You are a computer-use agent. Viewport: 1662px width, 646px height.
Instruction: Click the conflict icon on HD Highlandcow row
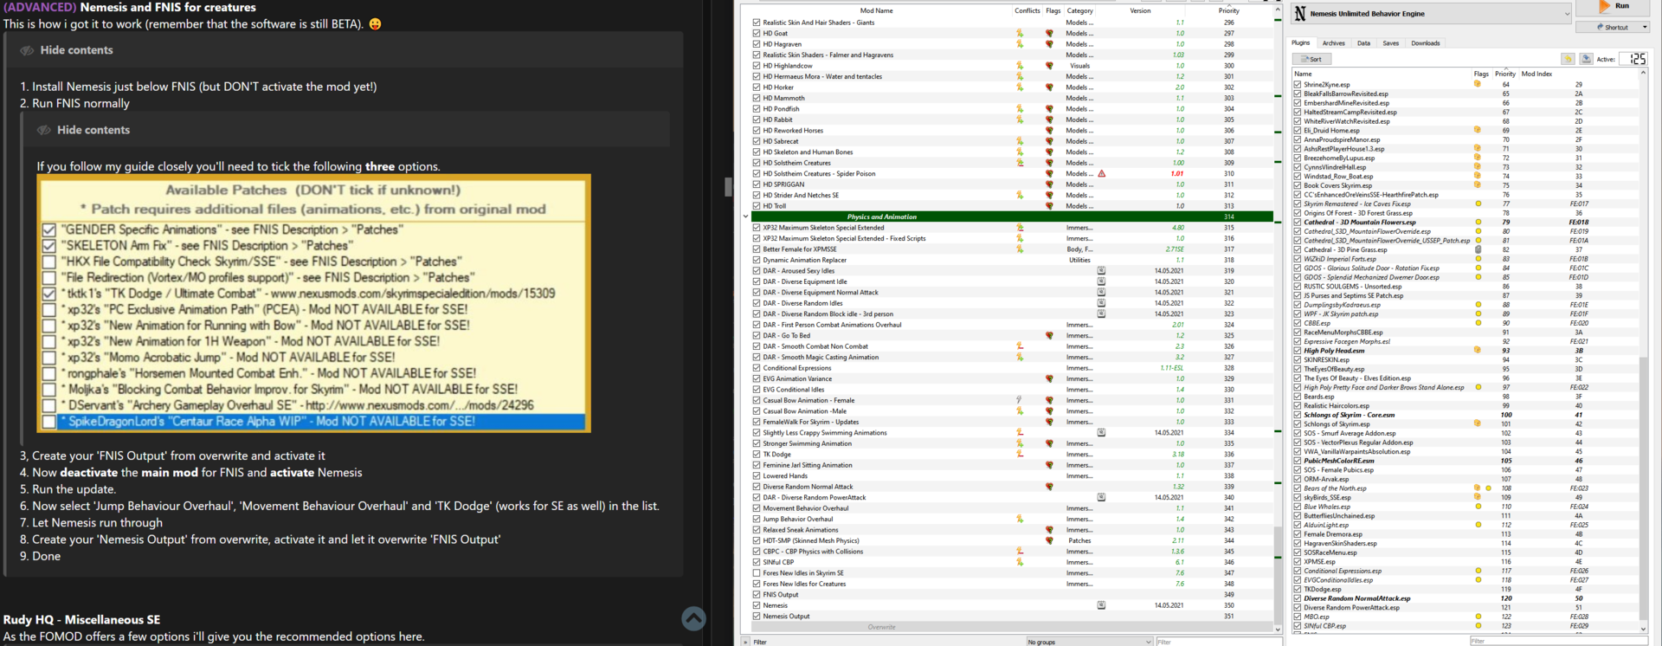tap(1020, 66)
